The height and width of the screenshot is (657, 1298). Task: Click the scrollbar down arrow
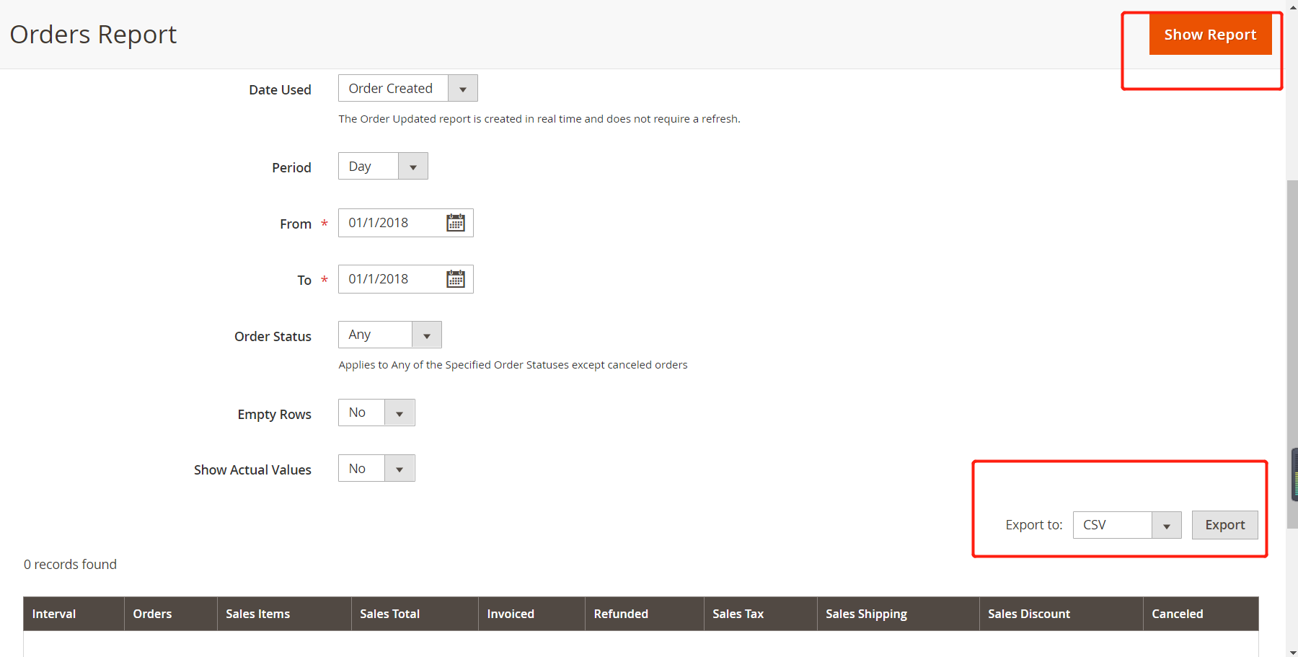(x=1291, y=651)
